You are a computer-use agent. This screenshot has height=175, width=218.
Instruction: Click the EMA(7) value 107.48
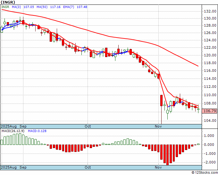pyautogui.click(x=82, y=7)
